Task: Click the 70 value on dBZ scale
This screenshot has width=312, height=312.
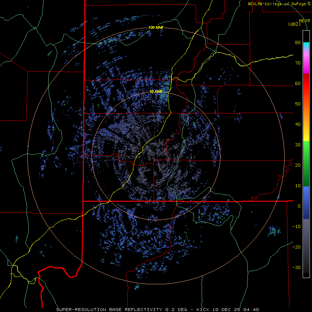Action: point(298,63)
